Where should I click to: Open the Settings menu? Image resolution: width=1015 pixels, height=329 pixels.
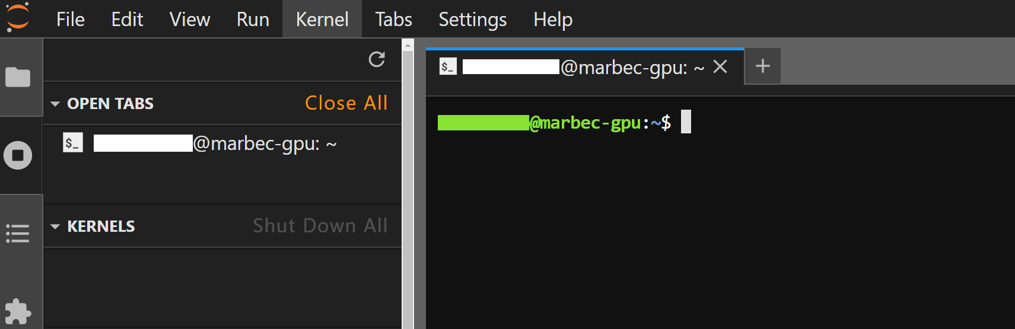click(472, 20)
